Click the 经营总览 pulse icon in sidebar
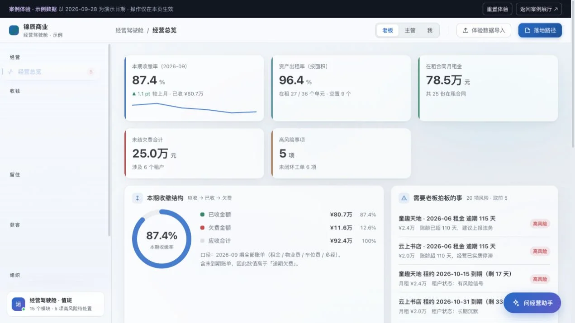Image resolution: width=575 pixels, height=323 pixels. coord(10,71)
